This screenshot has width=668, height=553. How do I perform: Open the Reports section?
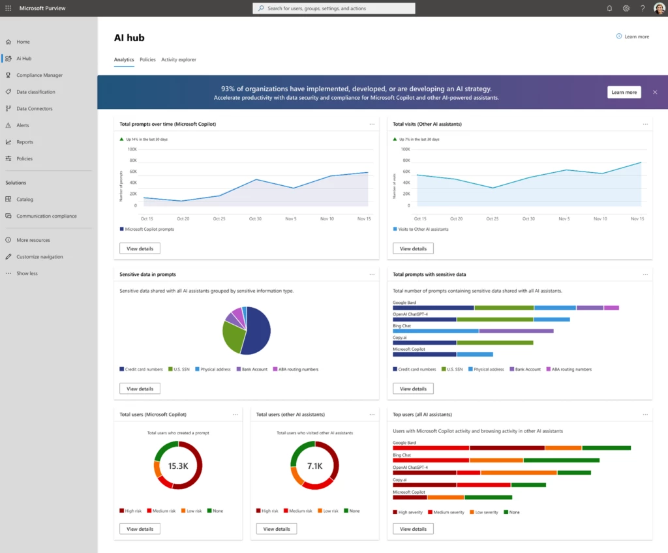tap(27, 142)
